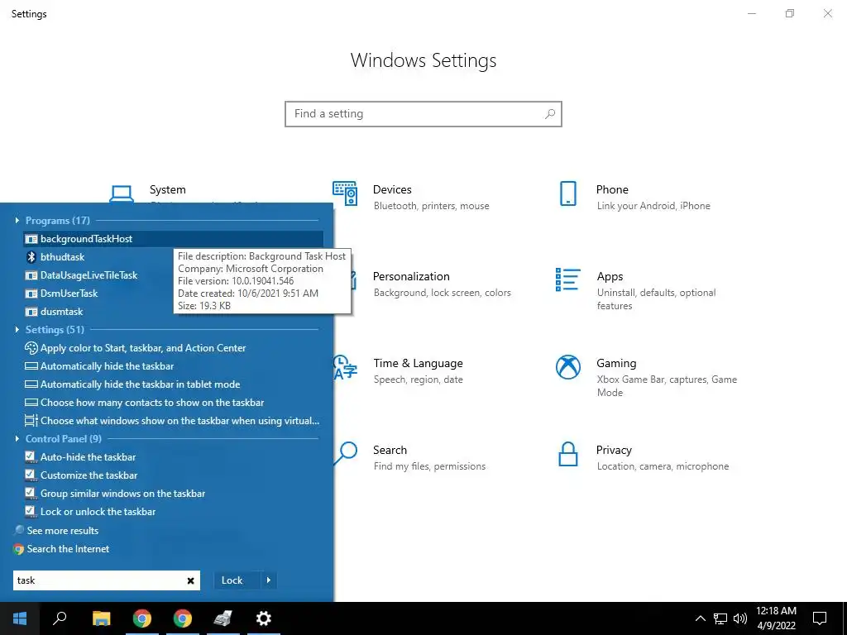847x635 pixels.
Task: Click the Privacy padlock icon
Action: tap(567, 454)
